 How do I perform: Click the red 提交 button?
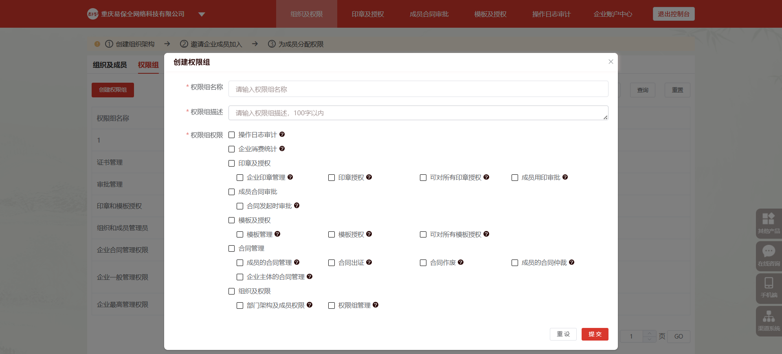[x=595, y=334]
